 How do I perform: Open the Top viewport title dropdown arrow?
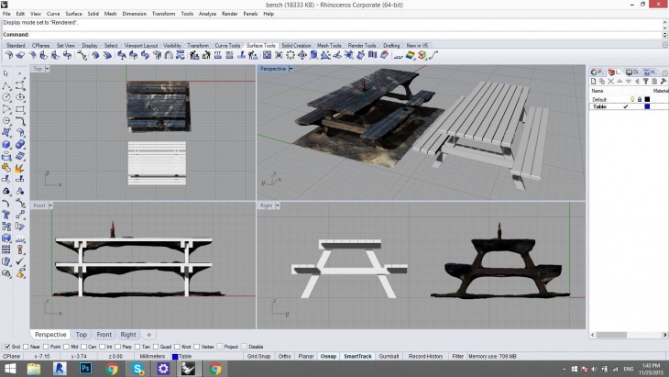point(48,69)
